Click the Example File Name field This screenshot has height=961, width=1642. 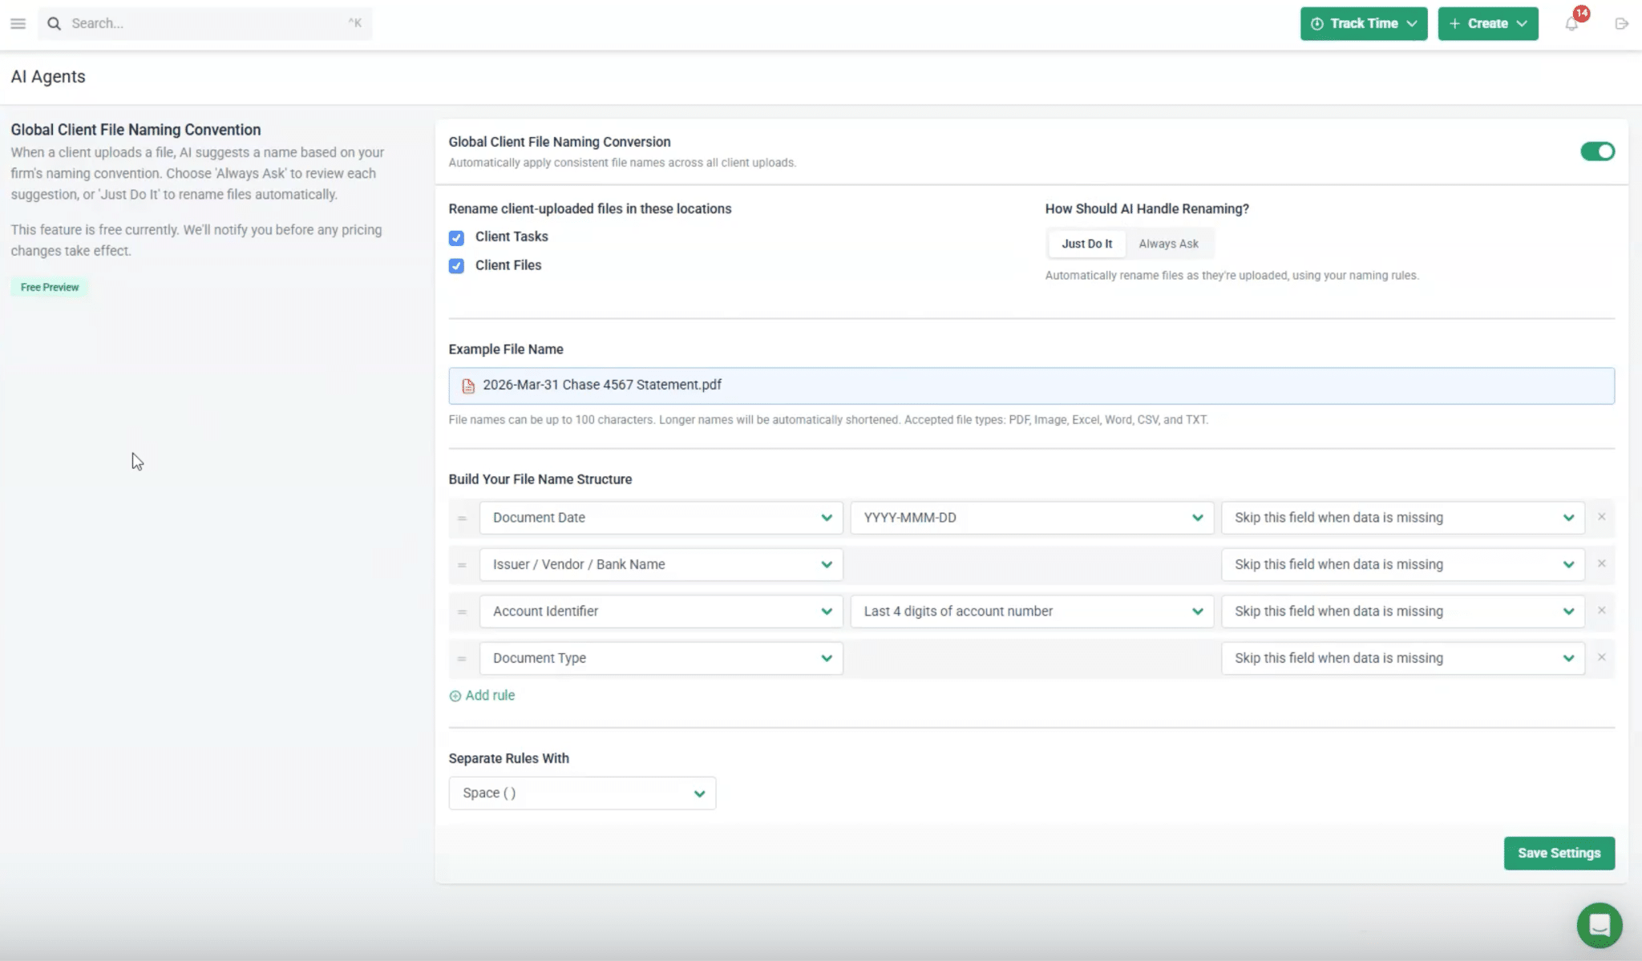click(1031, 386)
